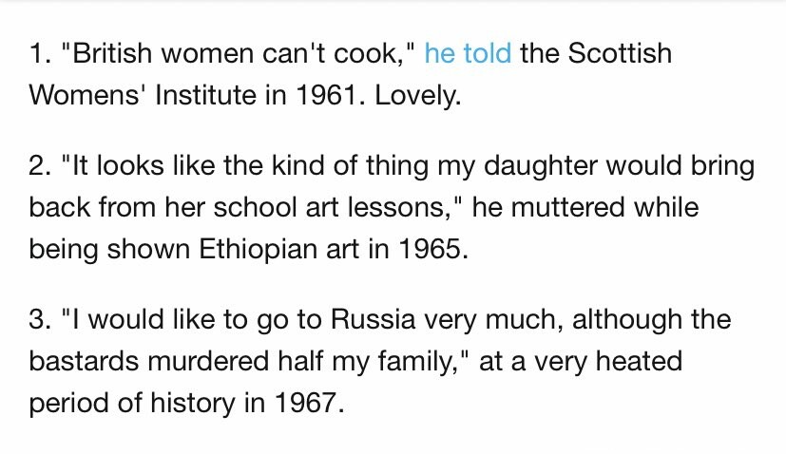
Task: Click the word "daughter" in item two
Action: point(541,166)
